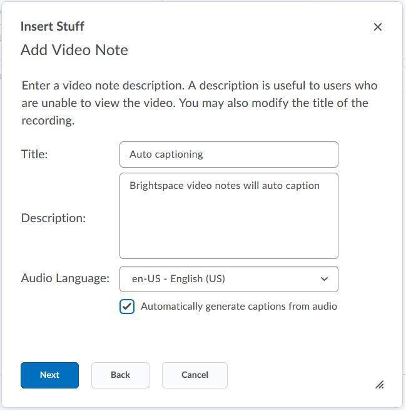
Task: Click the dialog resize handle icon
Action: point(379,384)
